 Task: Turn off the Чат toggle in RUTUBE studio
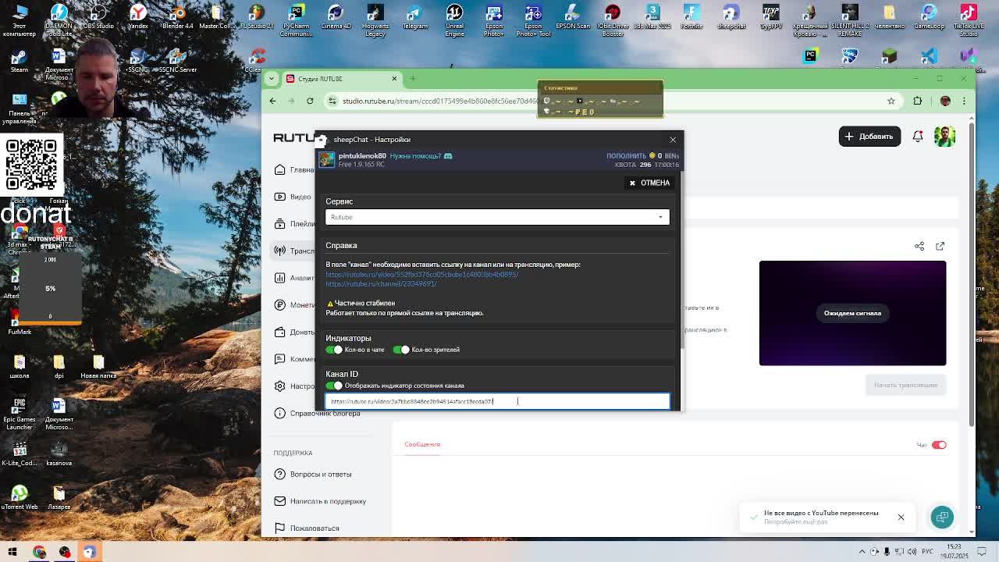[939, 445]
